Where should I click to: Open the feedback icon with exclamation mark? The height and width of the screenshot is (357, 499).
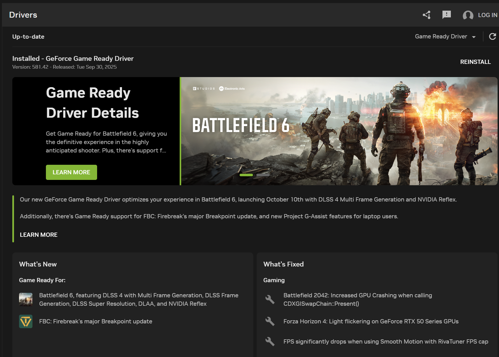point(447,15)
